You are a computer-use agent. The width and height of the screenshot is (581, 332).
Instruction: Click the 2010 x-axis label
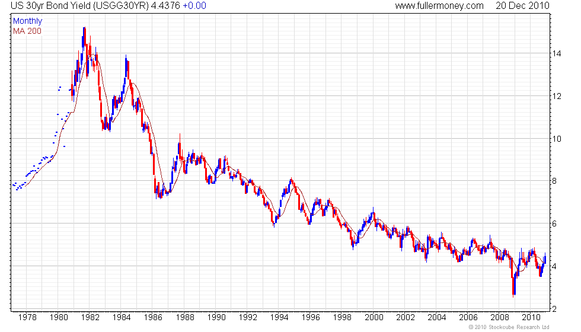(531, 317)
